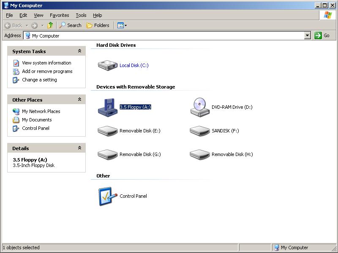Click the Other Places panel title

(x=27, y=100)
